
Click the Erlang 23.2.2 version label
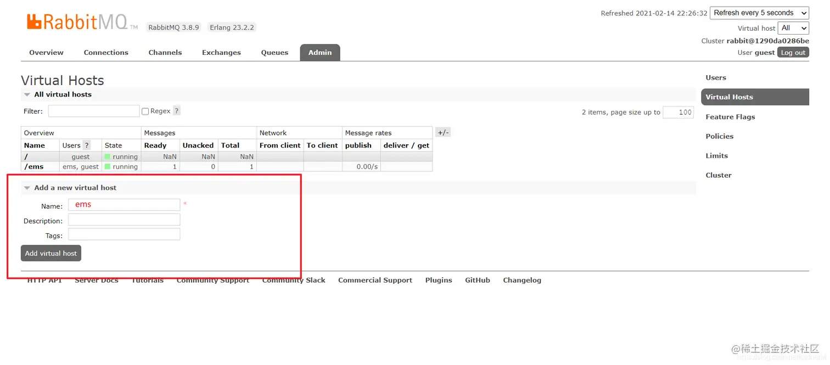coord(232,27)
